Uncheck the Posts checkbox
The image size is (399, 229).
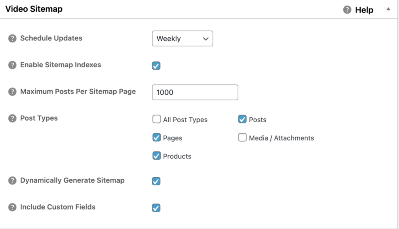click(243, 120)
